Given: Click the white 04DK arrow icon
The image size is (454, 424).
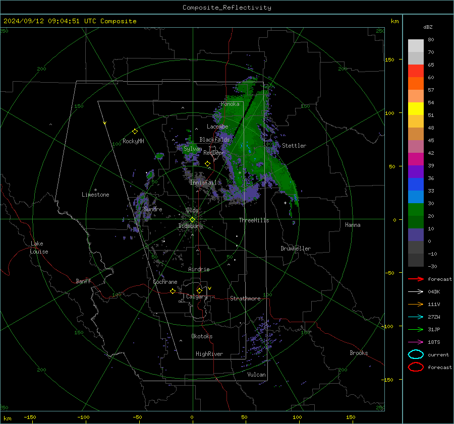Looking at the screenshot, I should coord(416,291).
